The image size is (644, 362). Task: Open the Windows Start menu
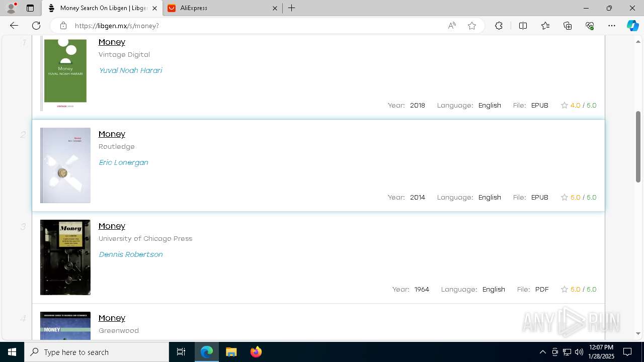[x=12, y=352]
